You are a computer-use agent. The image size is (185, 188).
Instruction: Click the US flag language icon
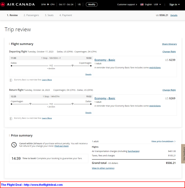point(142,4)
